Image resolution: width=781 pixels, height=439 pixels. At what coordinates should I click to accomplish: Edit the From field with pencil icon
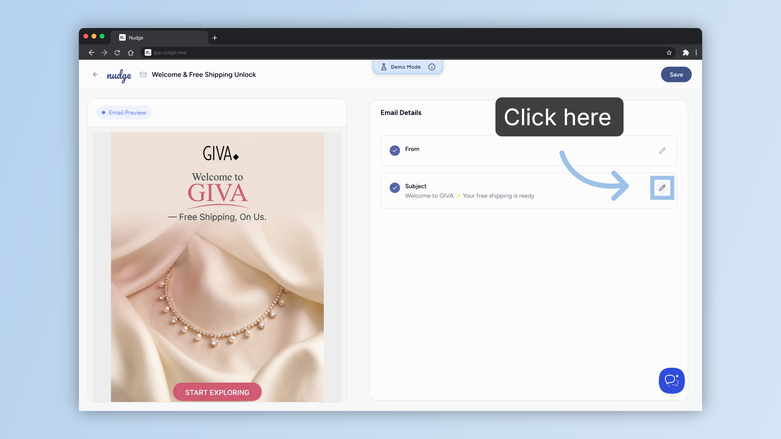click(662, 150)
